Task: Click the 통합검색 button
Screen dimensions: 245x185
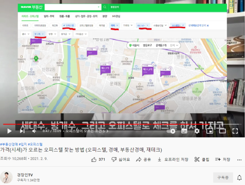Action: point(115,7)
